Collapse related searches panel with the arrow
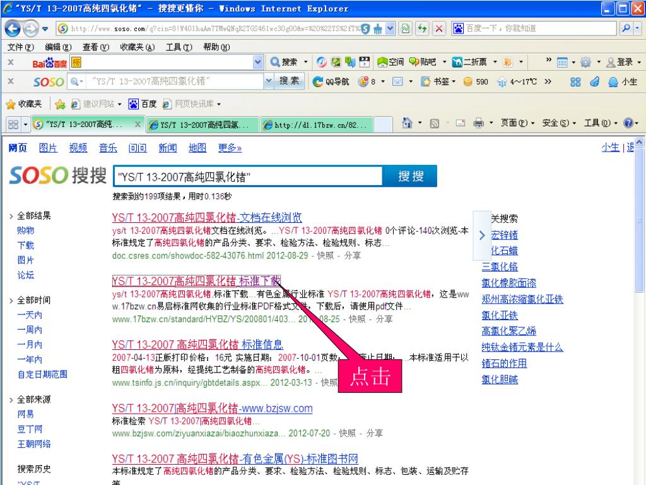Viewport: 646px width, 485px height. [482, 236]
